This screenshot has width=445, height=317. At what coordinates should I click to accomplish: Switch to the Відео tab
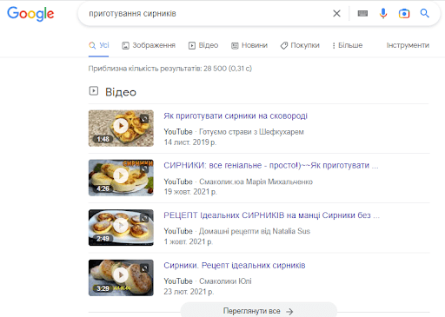tap(203, 45)
